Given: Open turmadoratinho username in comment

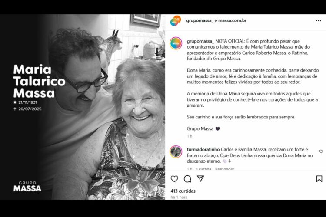Looking at the screenshot, I should point(203,149).
